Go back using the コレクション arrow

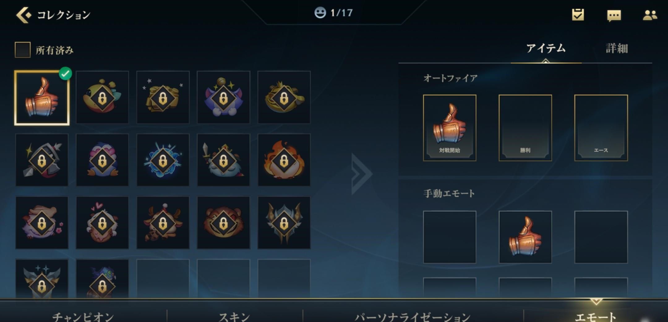click(x=24, y=15)
